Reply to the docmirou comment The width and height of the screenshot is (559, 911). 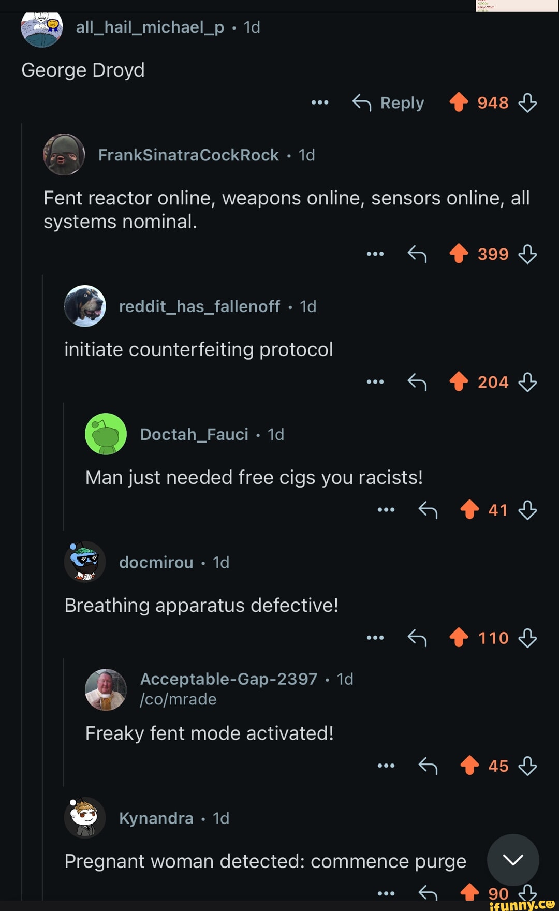click(x=417, y=638)
